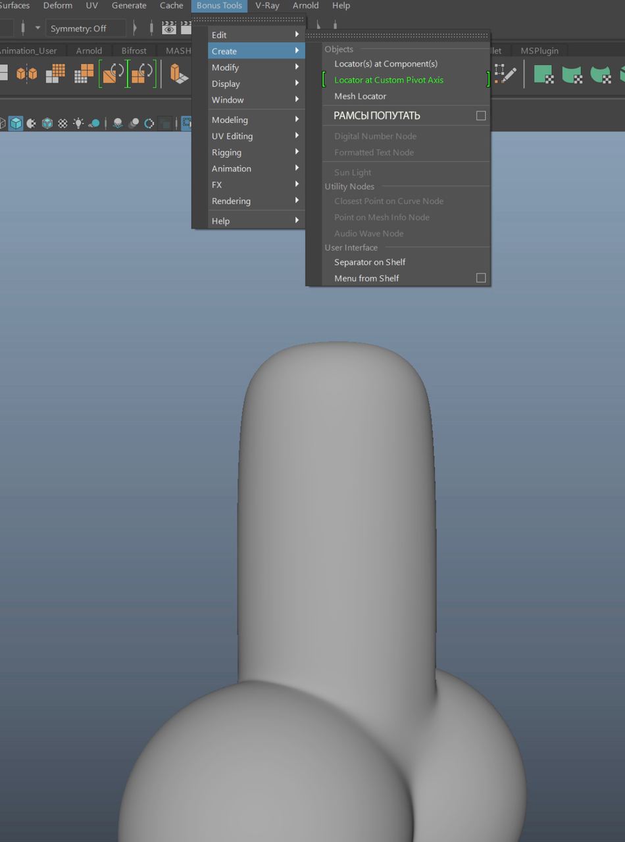Image resolution: width=625 pixels, height=842 pixels.
Task: Click the small down-arrow left of Symmetry field
Action: [37, 28]
